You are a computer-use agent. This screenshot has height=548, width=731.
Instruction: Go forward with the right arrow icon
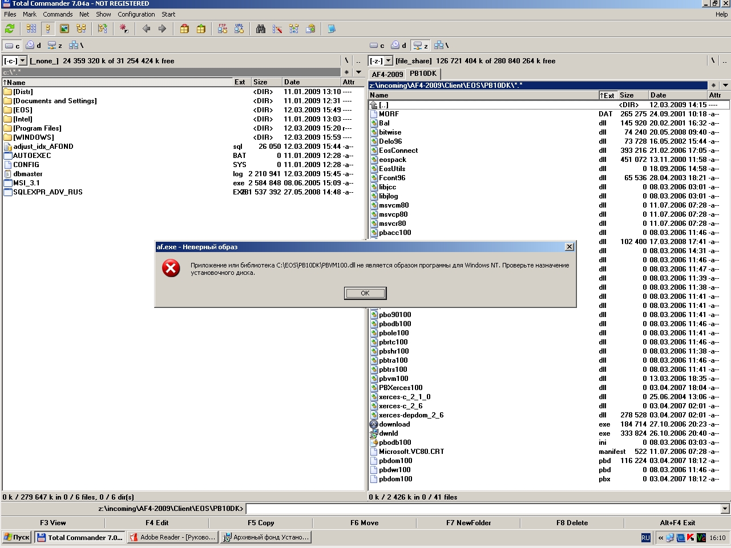click(163, 29)
